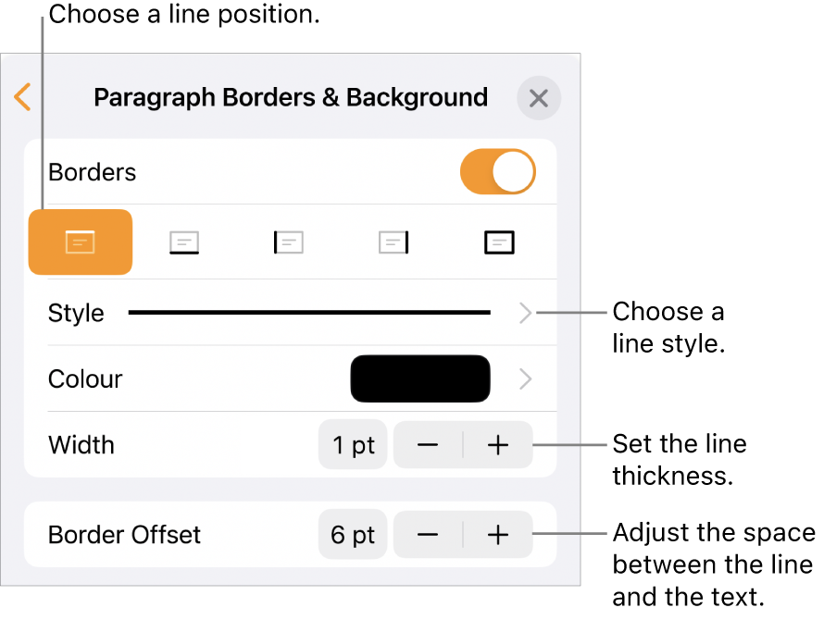Apply the full outline border position
This screenshot has width=824, height=620.
(499, 242)
